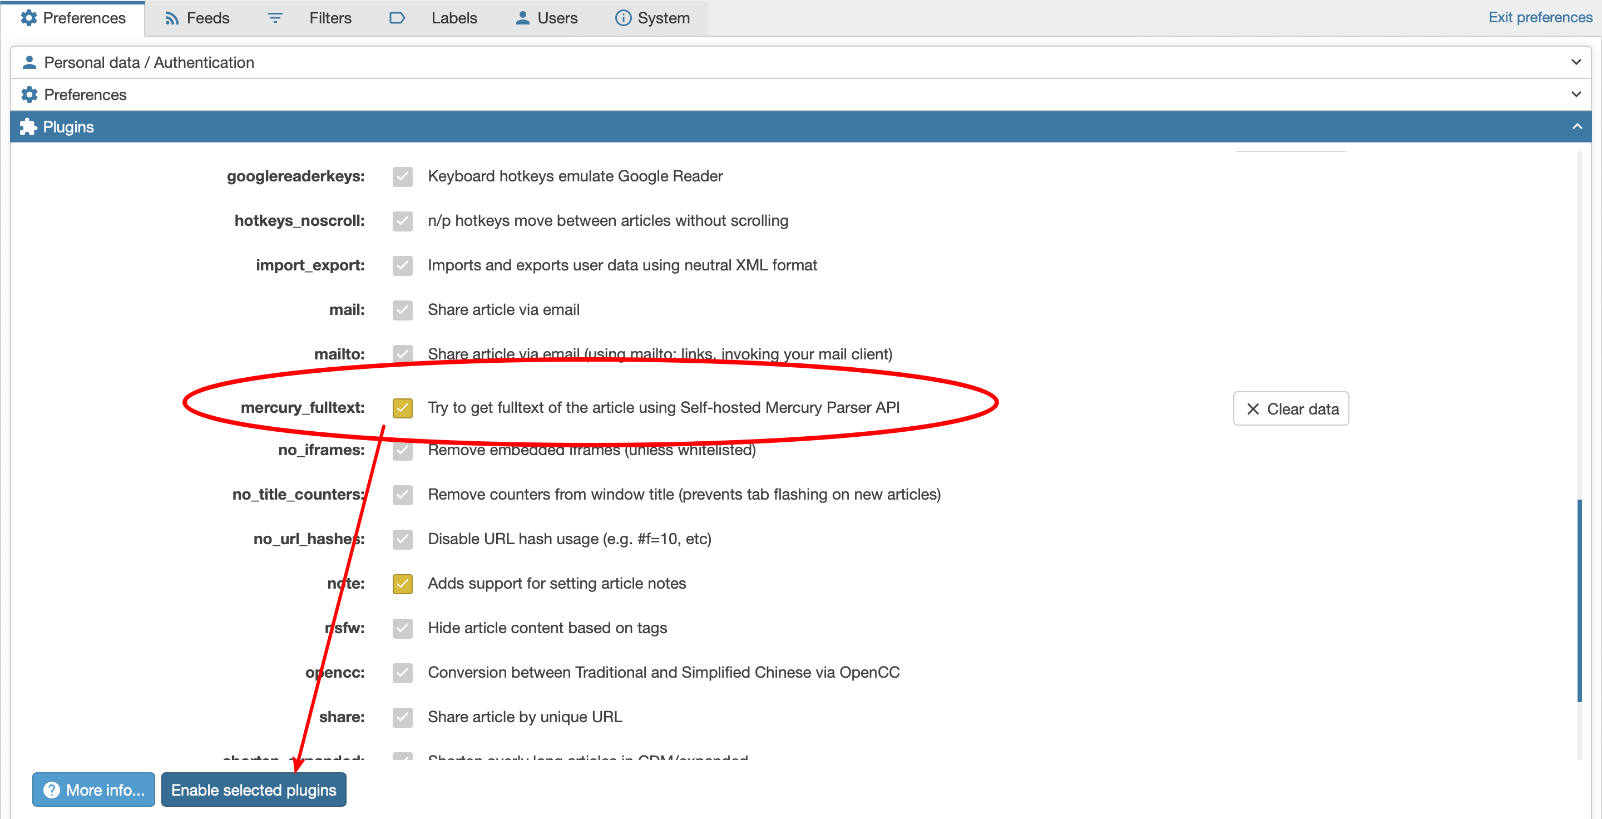Collapse the Plugins section chevron
Viewport: 1602px width, 819px height.
click(x=1576, y=127)
